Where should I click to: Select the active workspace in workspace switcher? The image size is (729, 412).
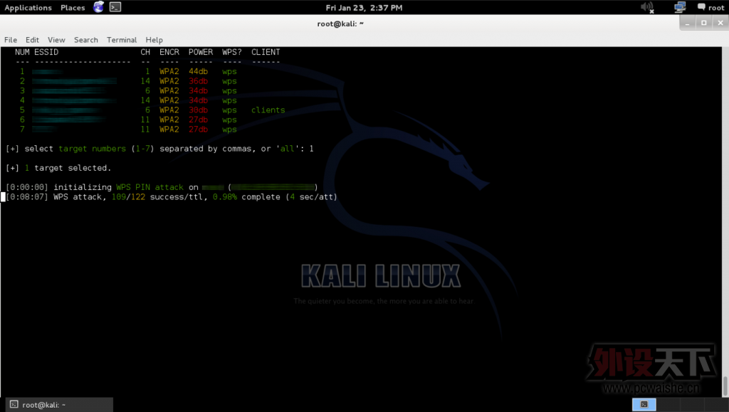click(644, 404)
